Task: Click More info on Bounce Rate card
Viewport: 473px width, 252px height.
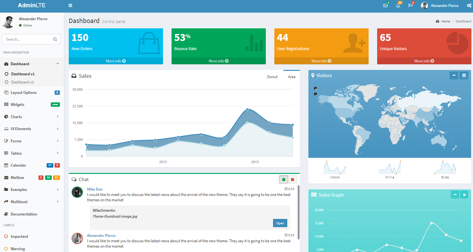Action: [x=219, y=61]
